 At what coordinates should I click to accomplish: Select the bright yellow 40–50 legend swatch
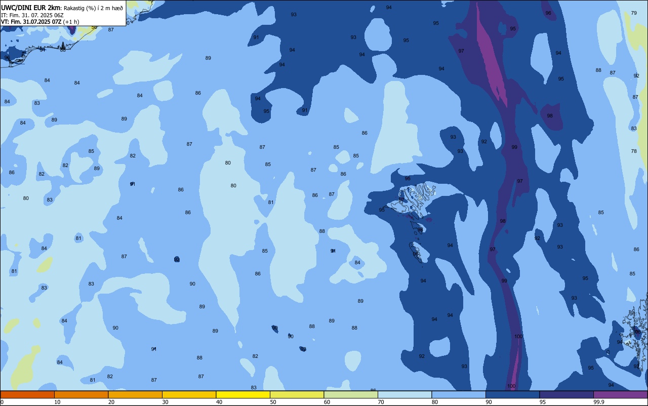243,394
